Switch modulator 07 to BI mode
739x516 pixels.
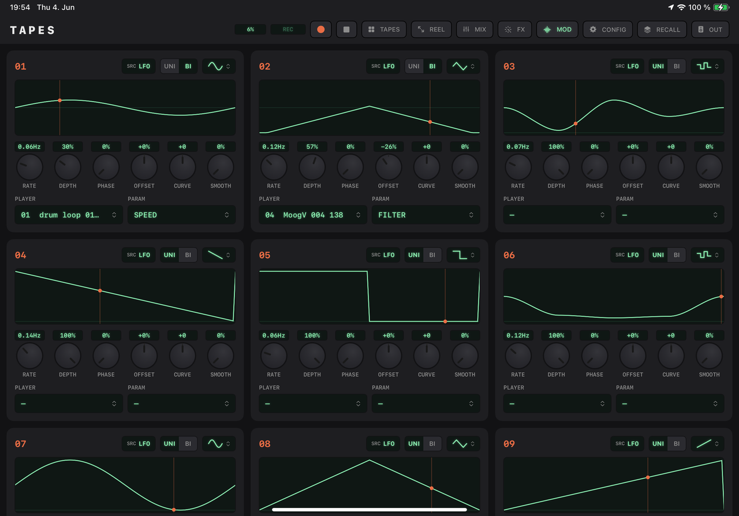[x=188, y=444]
